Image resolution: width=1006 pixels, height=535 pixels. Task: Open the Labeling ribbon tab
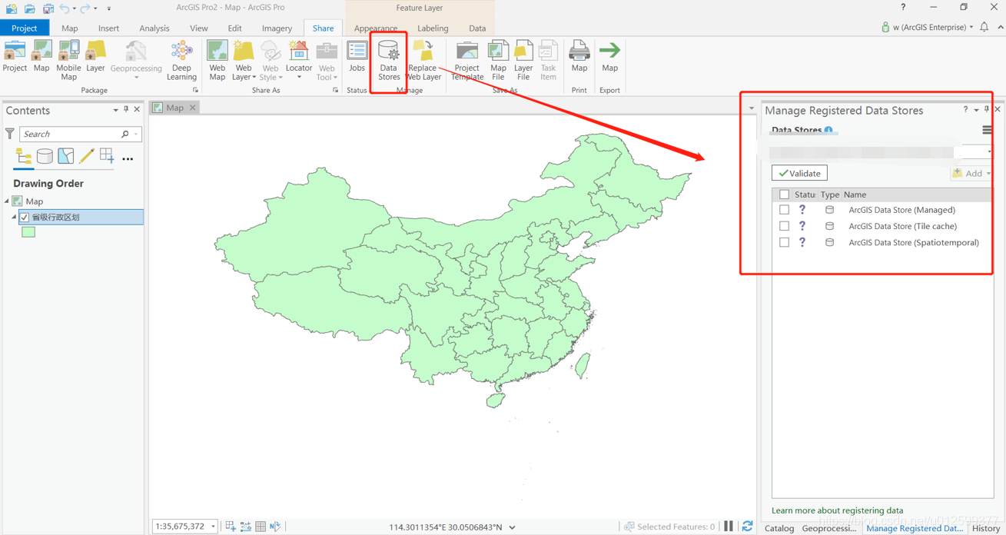433,28
